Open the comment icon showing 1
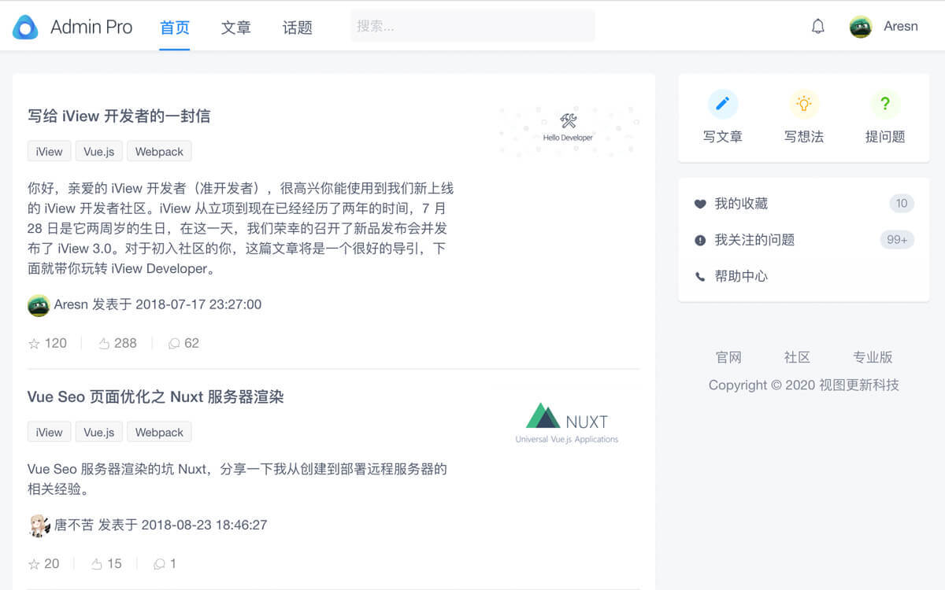 tap(158, 564)
